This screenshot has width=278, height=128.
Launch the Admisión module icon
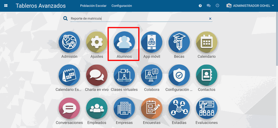[69, 42]
